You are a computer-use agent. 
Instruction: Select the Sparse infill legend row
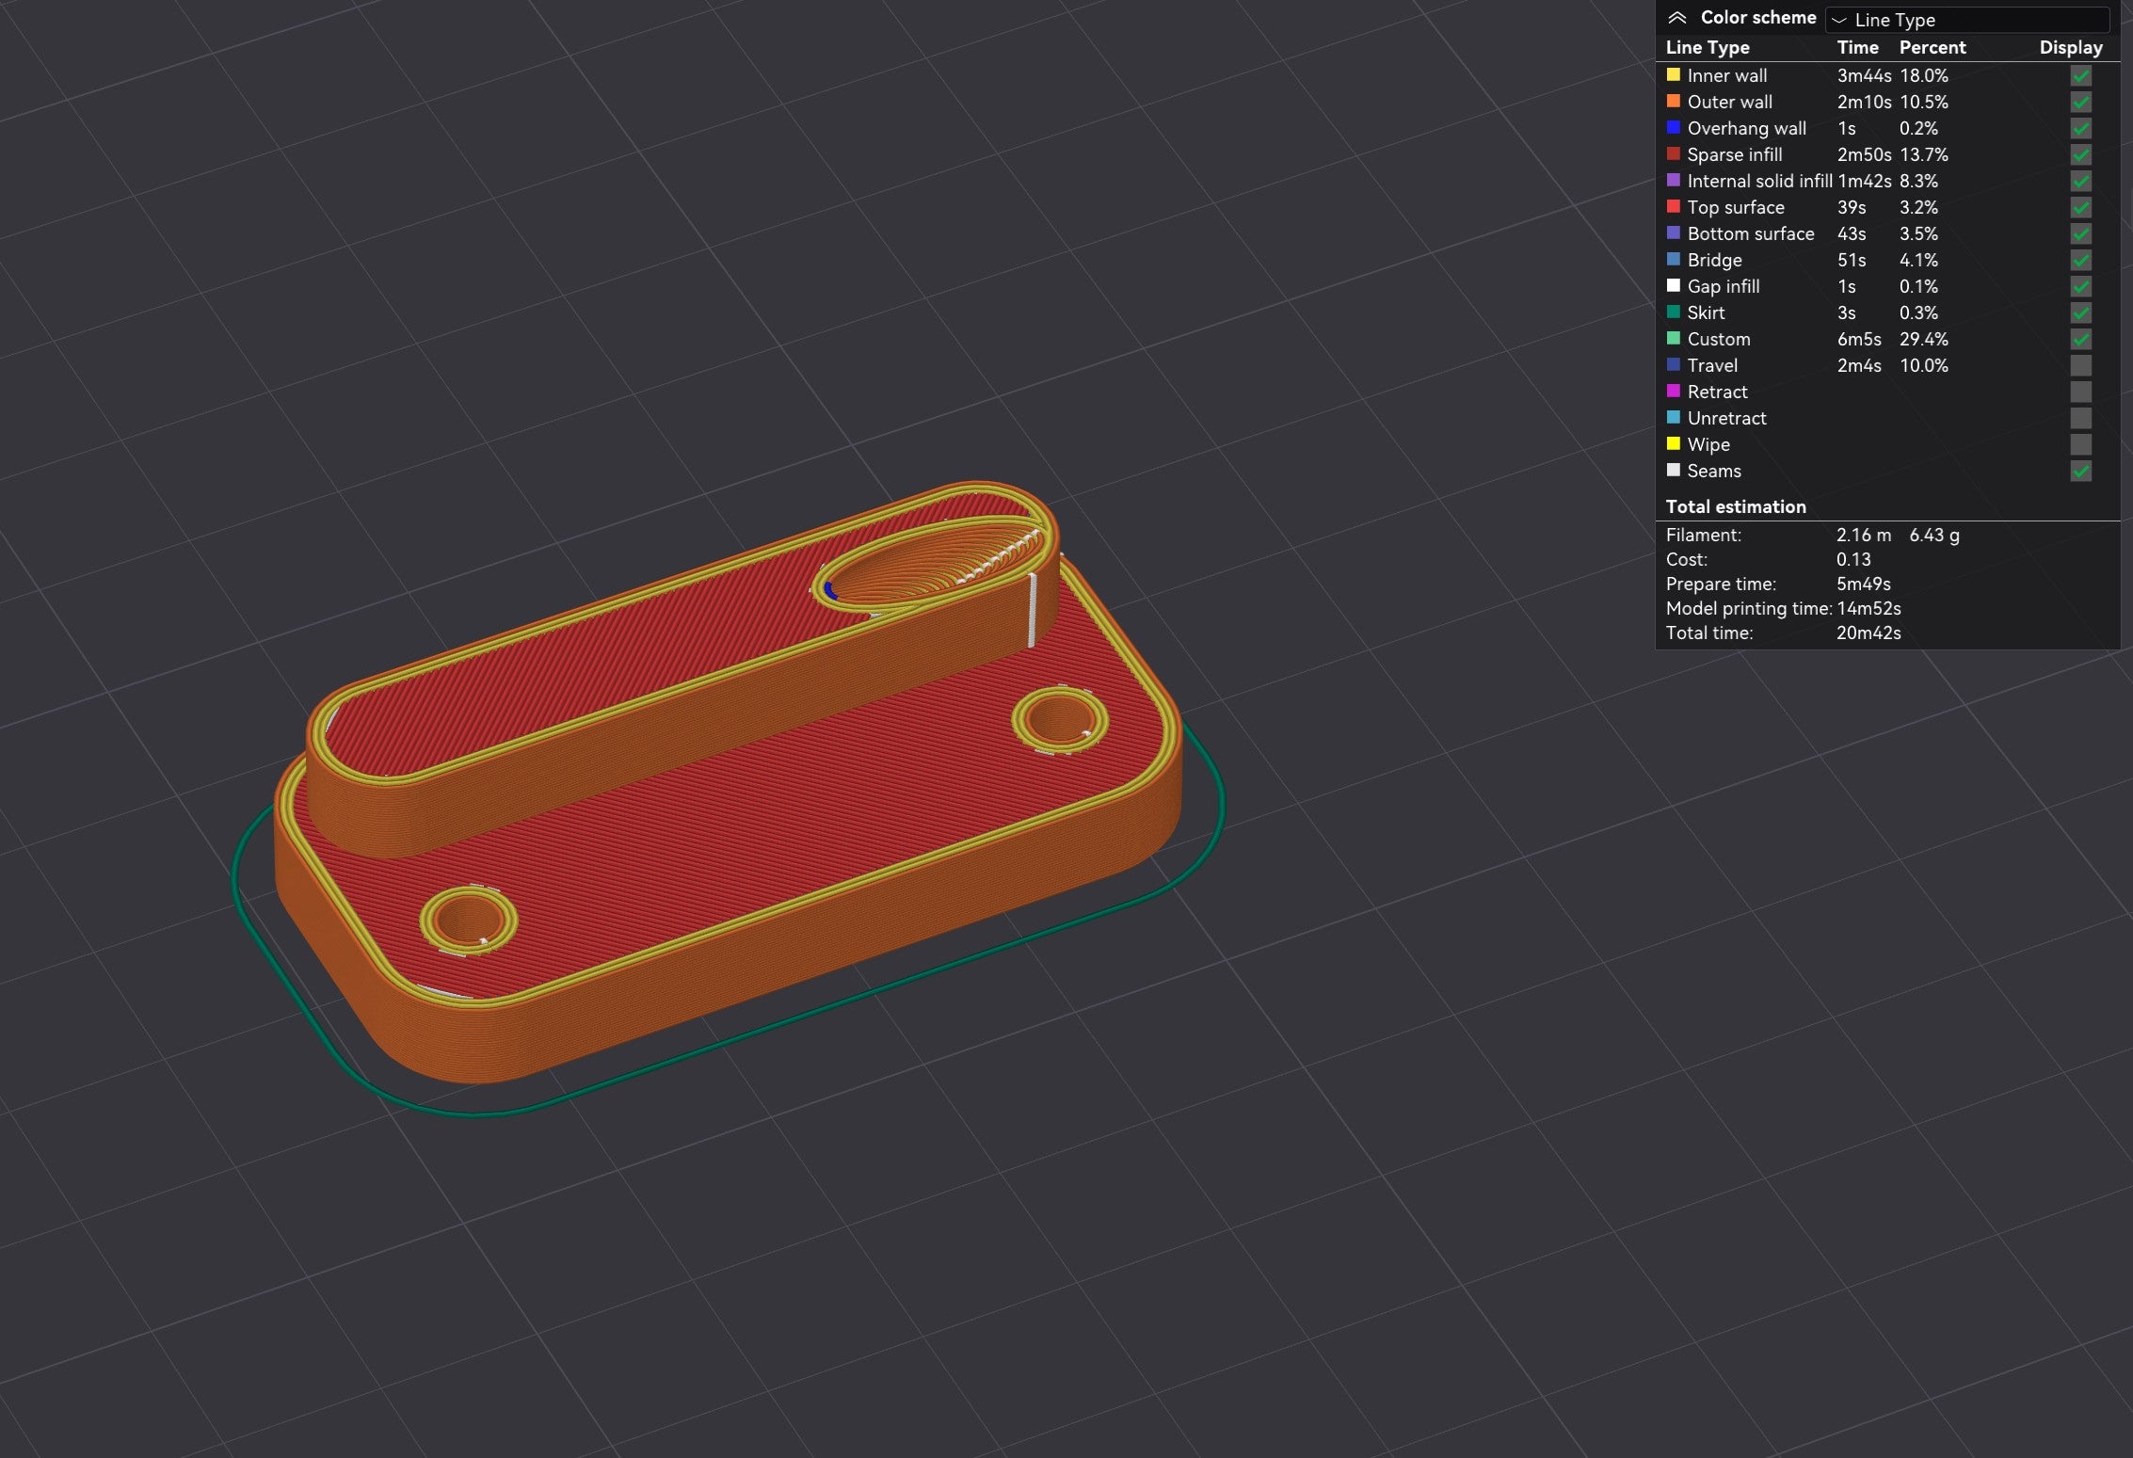1887,154
